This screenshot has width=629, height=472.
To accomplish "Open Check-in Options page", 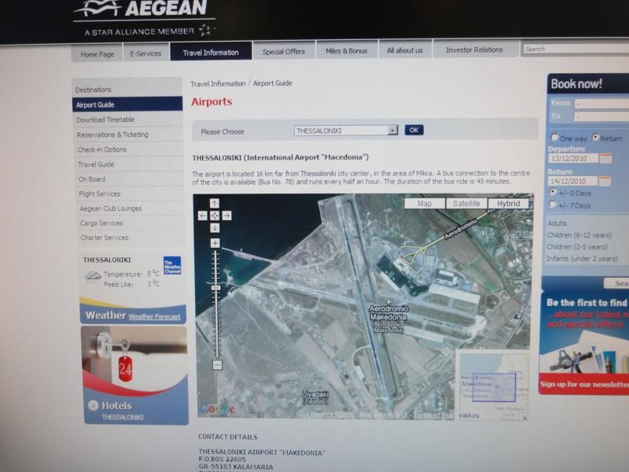I will pos(128,149).
